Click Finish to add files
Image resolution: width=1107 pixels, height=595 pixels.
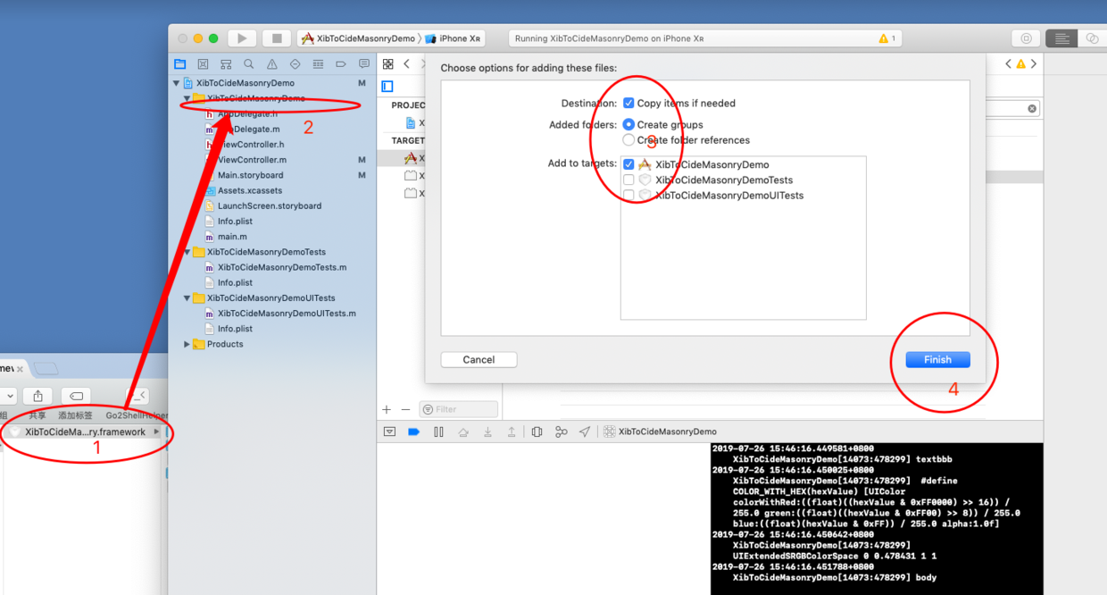[x=937, y=359]
